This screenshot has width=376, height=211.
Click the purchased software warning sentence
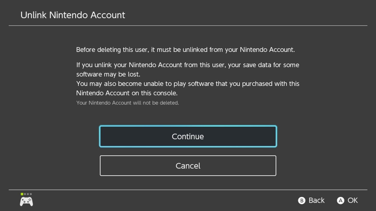(x=187, y=88)
